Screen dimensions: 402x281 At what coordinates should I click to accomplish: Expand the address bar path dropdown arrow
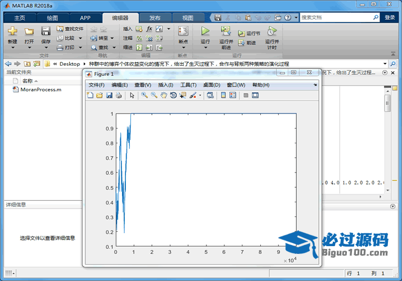coord(385,64)
